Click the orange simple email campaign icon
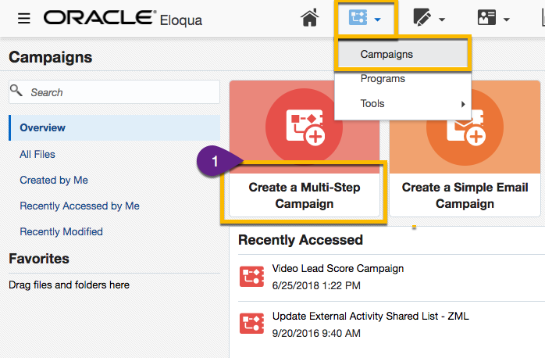Screen dimensions: 545x358 465,127
